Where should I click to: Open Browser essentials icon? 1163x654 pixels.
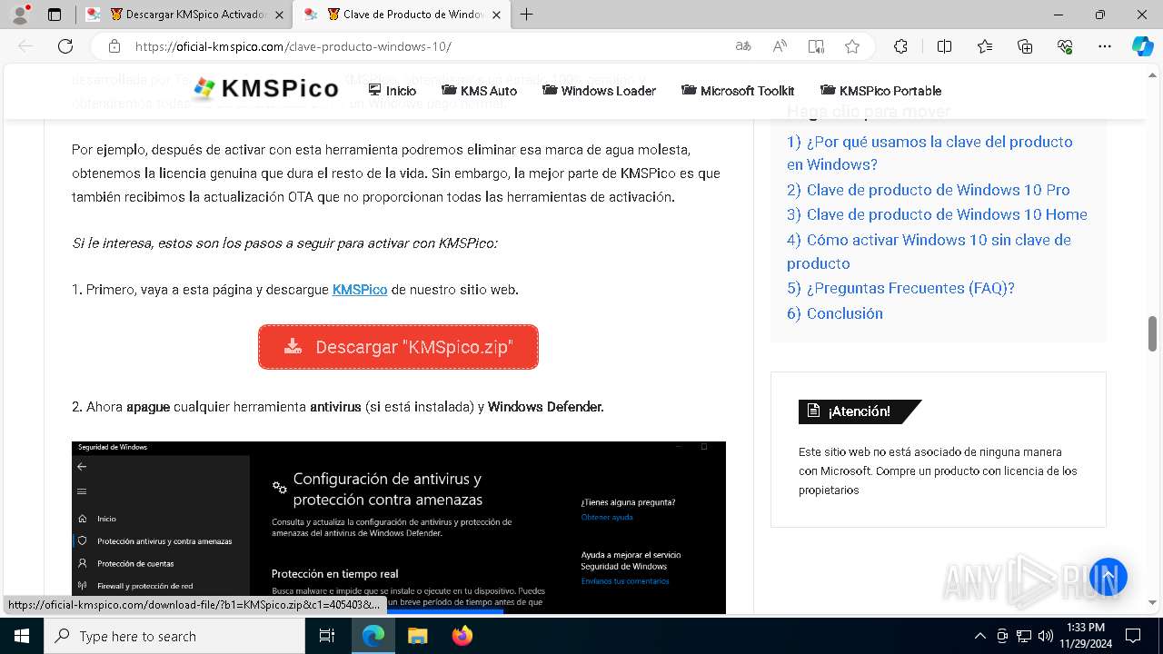click(x=1065, y=46)
